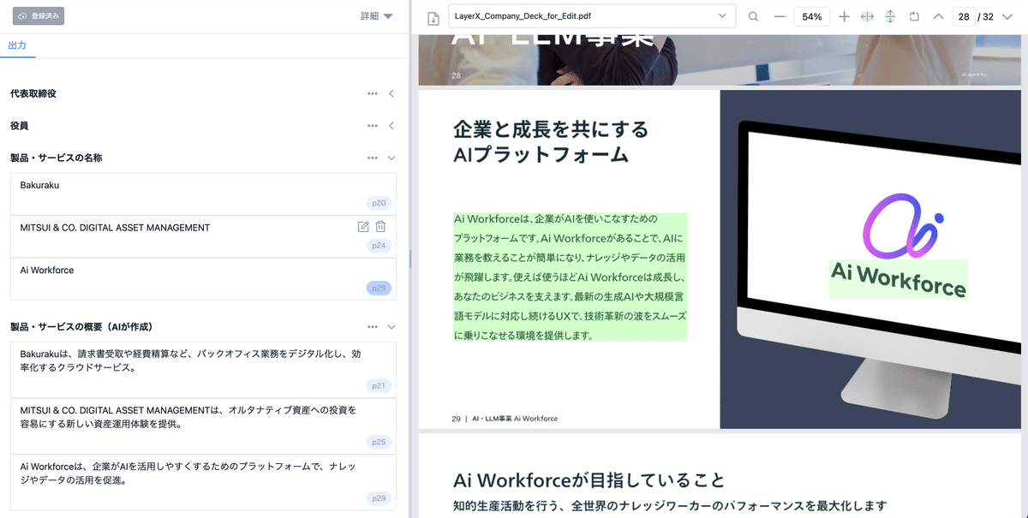The image size is (1028, 518).
Task: Click the 登録済み button
Action: [x=38, y=16]
